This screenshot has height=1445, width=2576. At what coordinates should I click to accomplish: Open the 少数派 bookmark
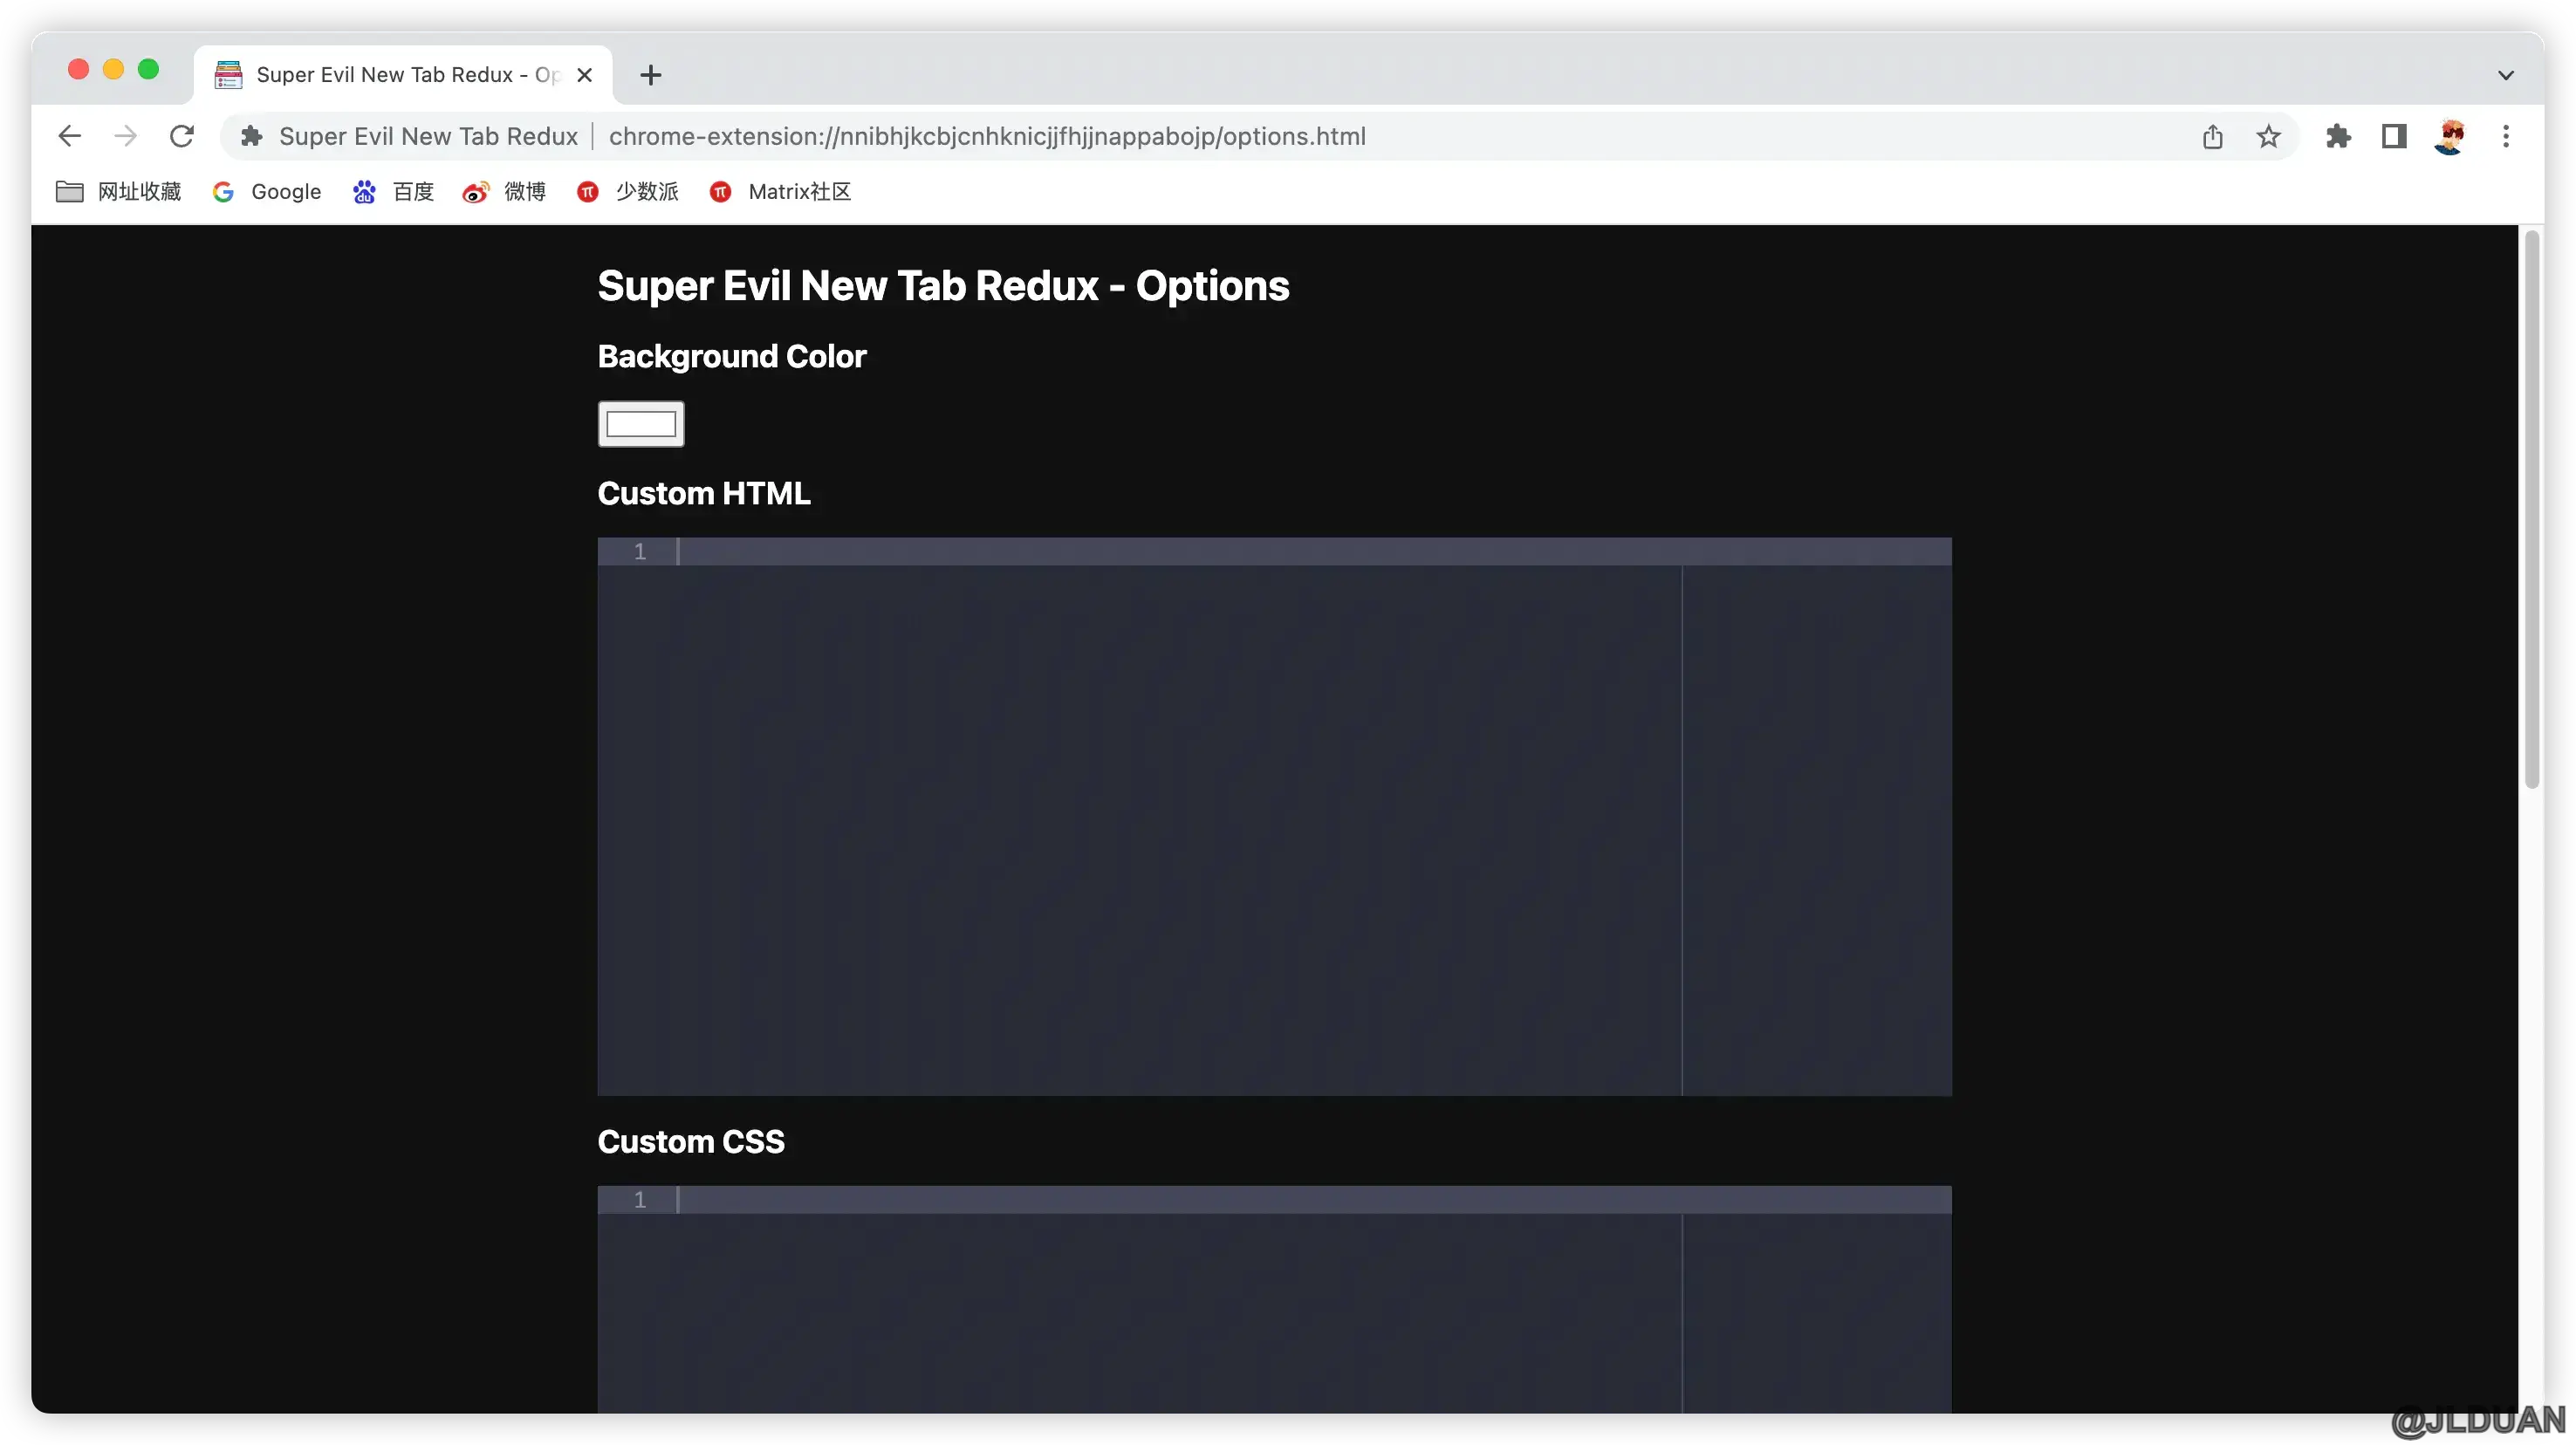(627, 191)
